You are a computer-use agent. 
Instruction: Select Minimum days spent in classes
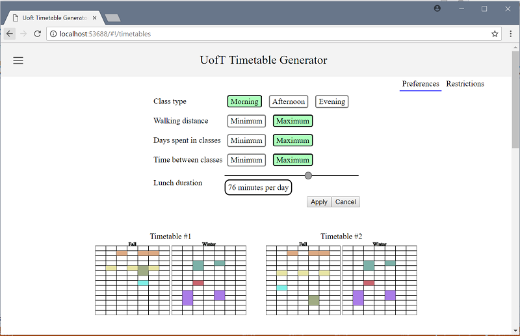click(x=246, y=140)
